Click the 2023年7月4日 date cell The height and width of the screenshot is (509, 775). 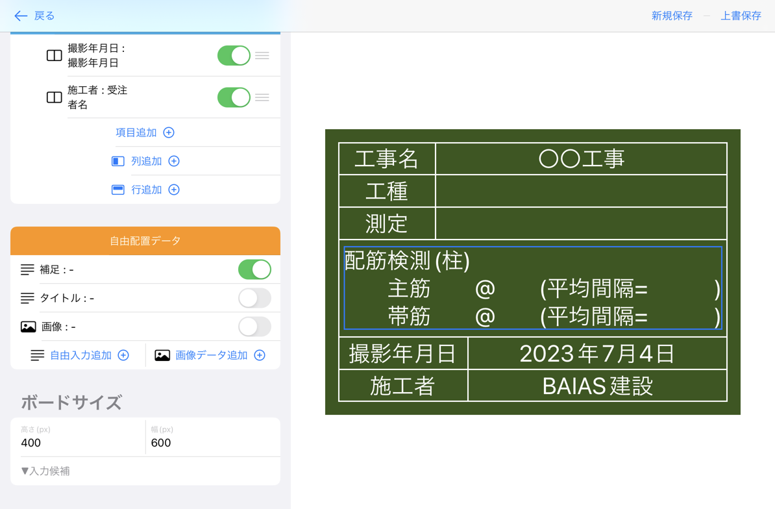point(597,353)
